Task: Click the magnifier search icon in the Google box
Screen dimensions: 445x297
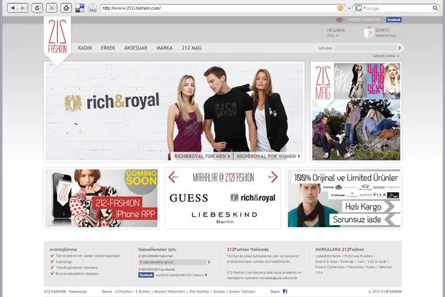Action: tap(435, 8)
